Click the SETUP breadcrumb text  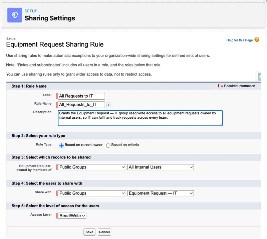(31, 11)
